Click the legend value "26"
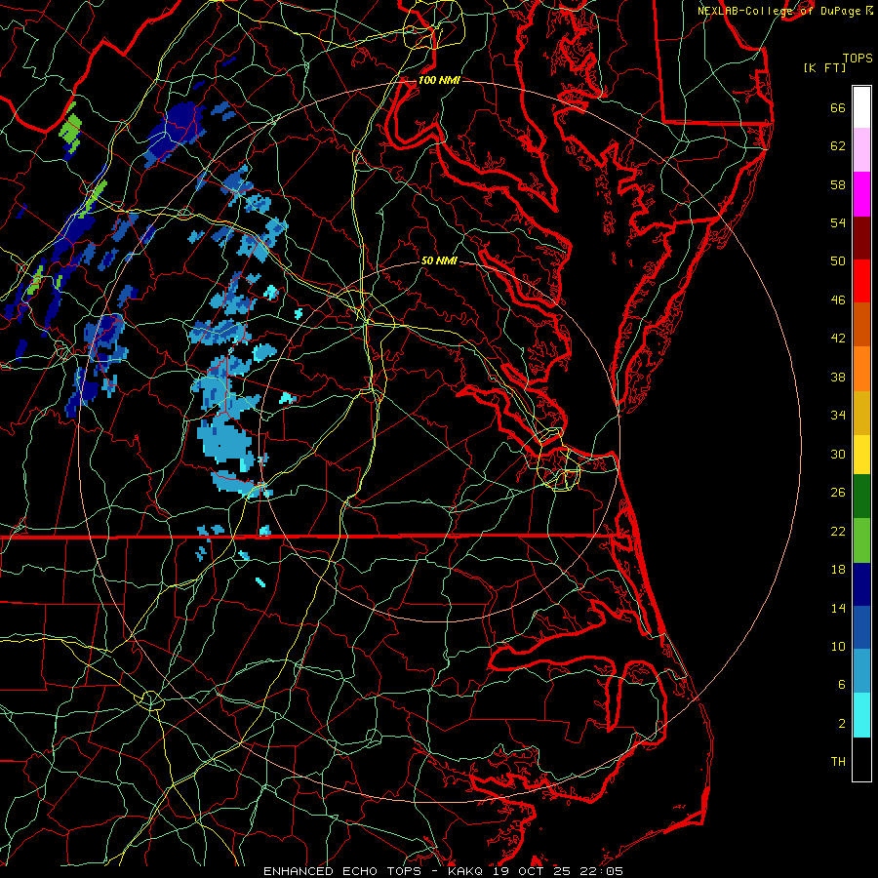The width and height of the screenshot is (878, 878). pyautogui.click(x=838, y=493)
